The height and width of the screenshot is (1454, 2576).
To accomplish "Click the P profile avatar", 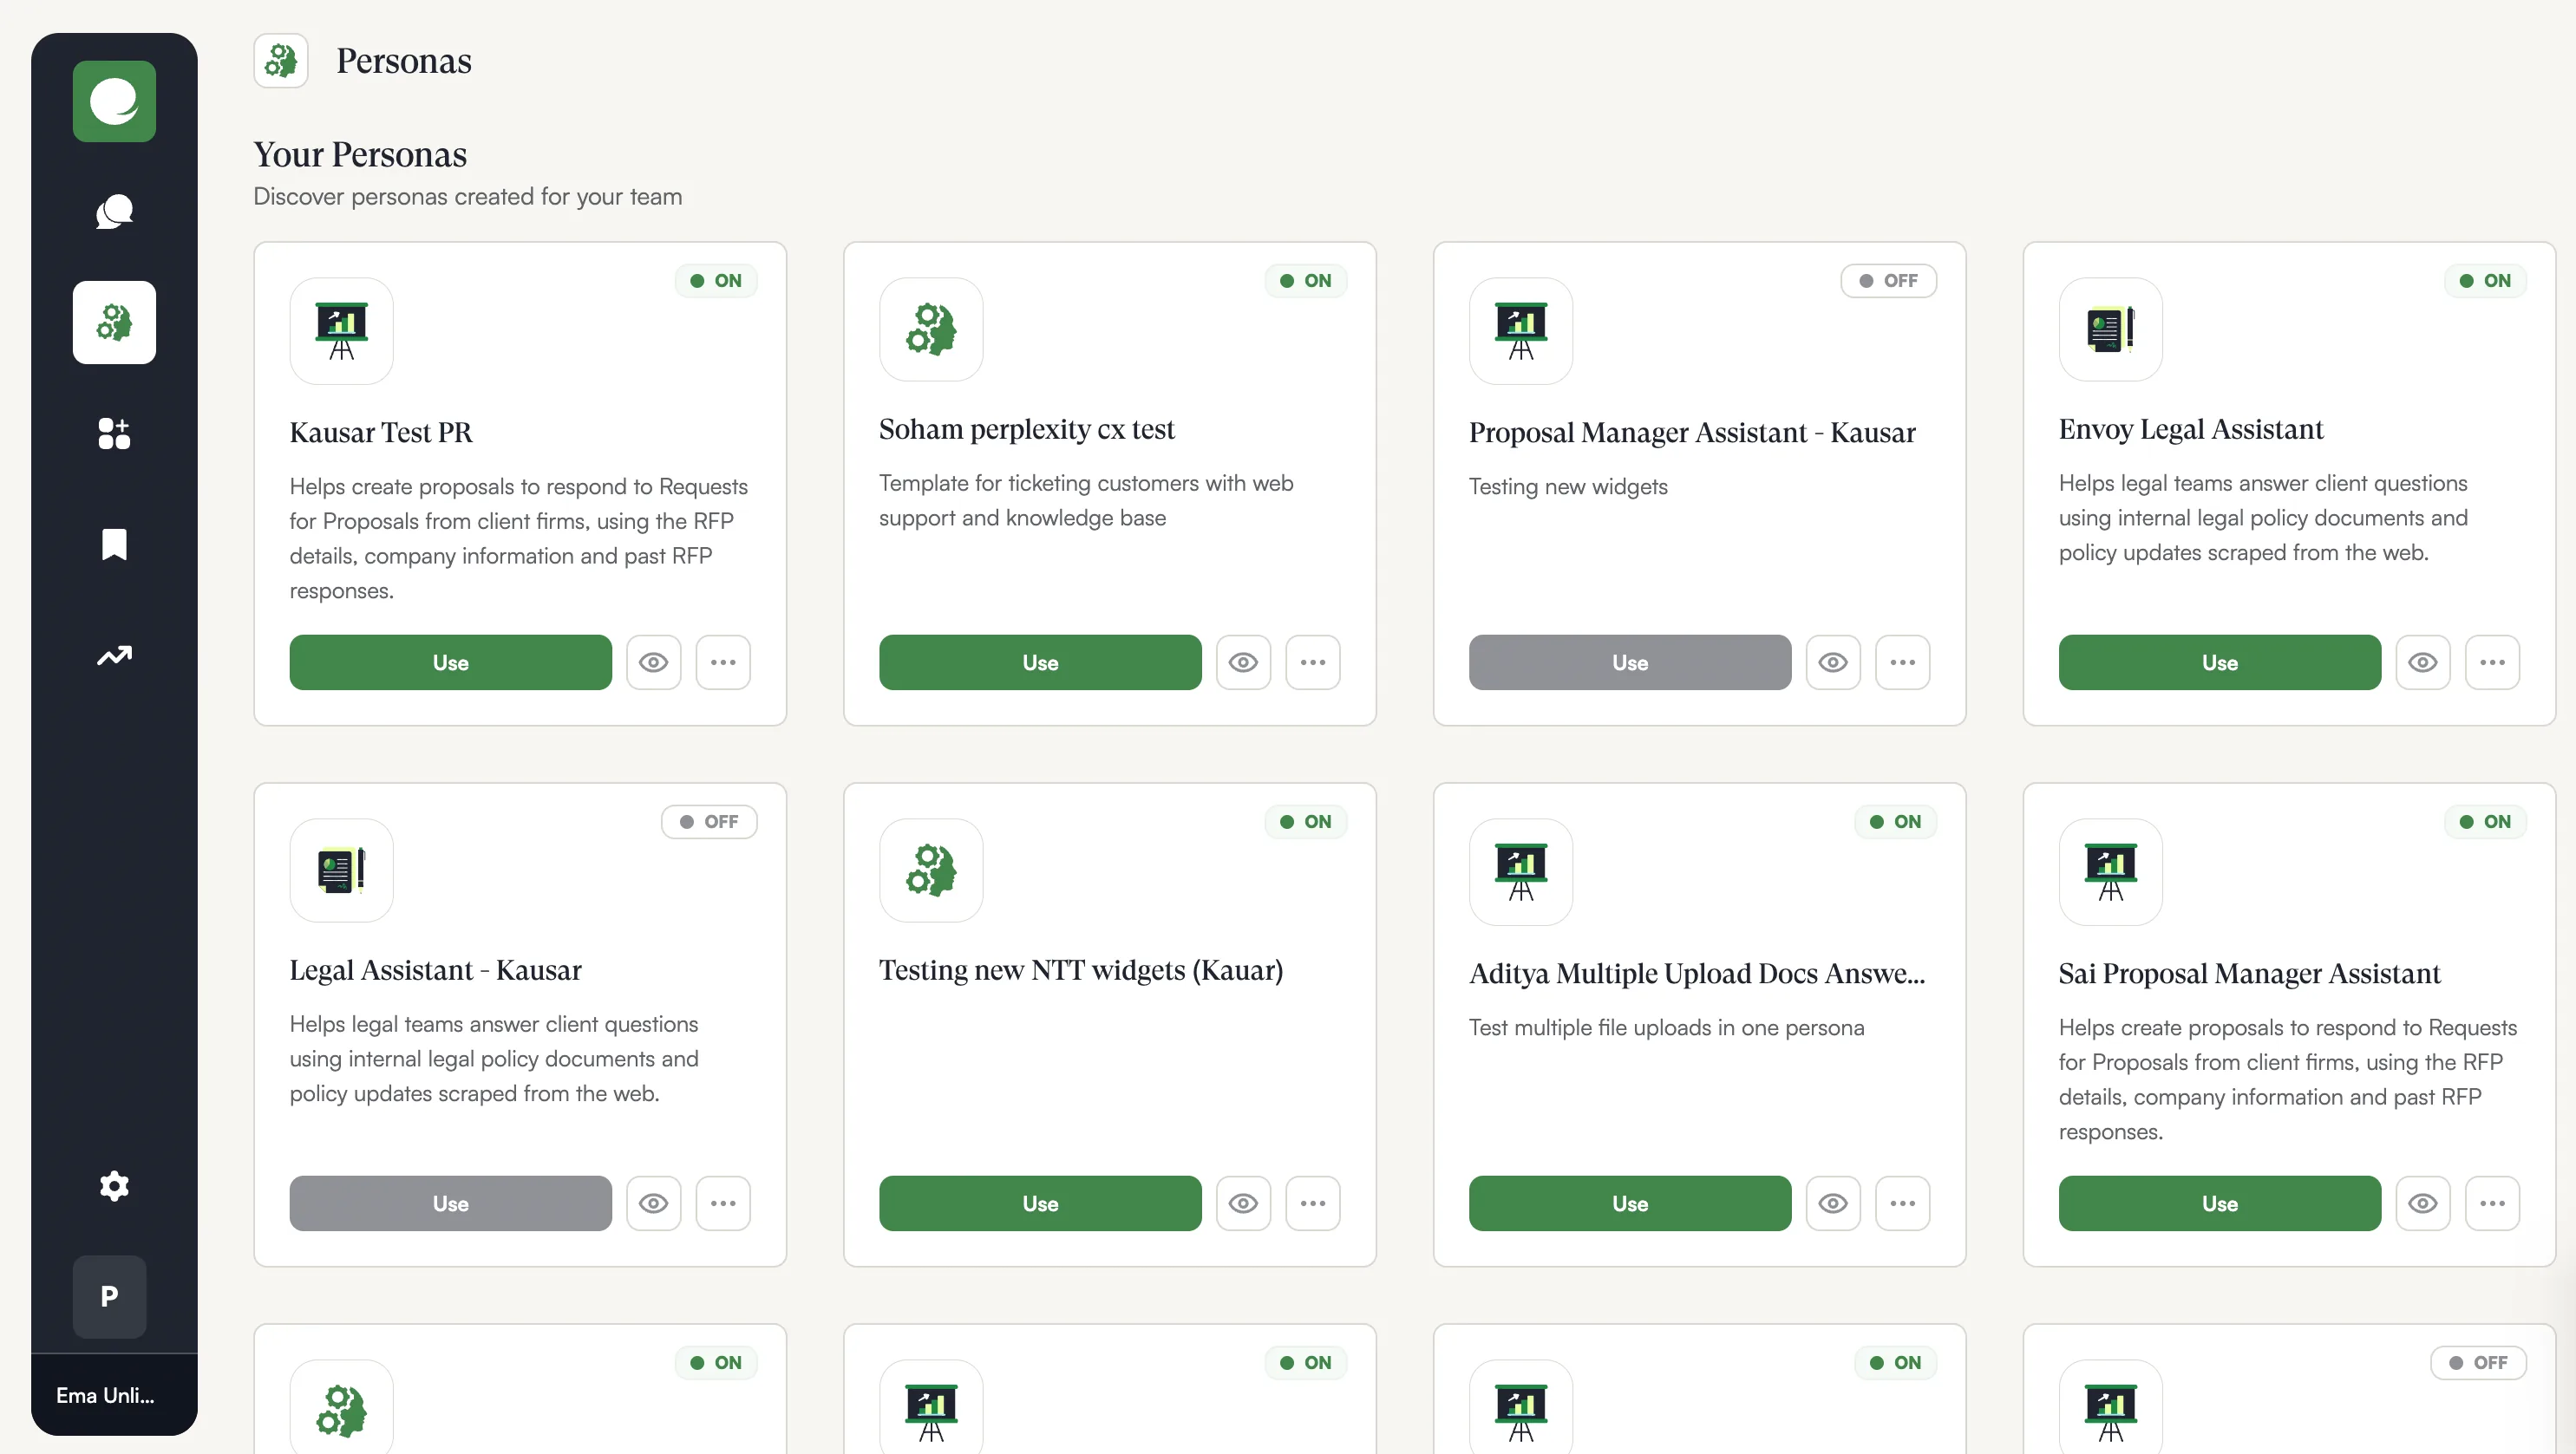I will pyautogui.click(x=110, y=1296).
